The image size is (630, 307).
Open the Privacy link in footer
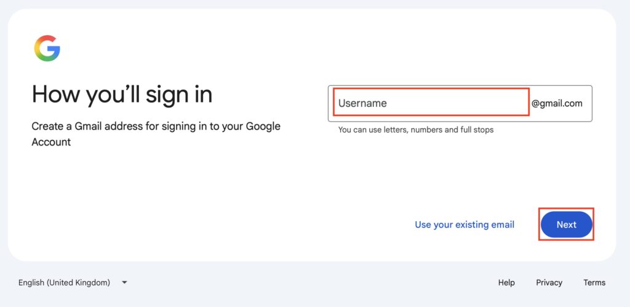coord(549,282)
